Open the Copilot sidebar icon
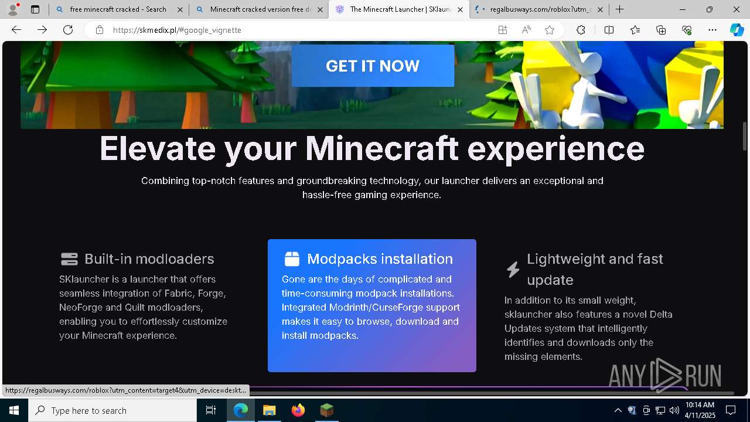 coord(737,30)
